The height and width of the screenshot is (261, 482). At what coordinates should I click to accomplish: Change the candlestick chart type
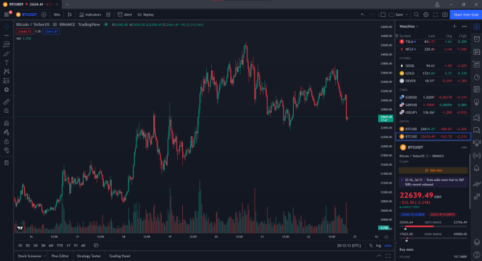(70, 14)
